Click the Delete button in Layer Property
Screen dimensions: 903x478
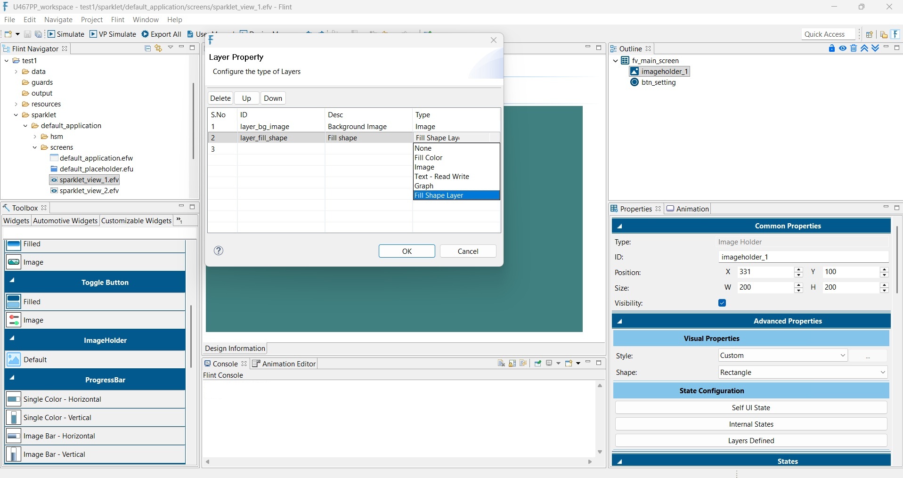click(x=220, y=98)
